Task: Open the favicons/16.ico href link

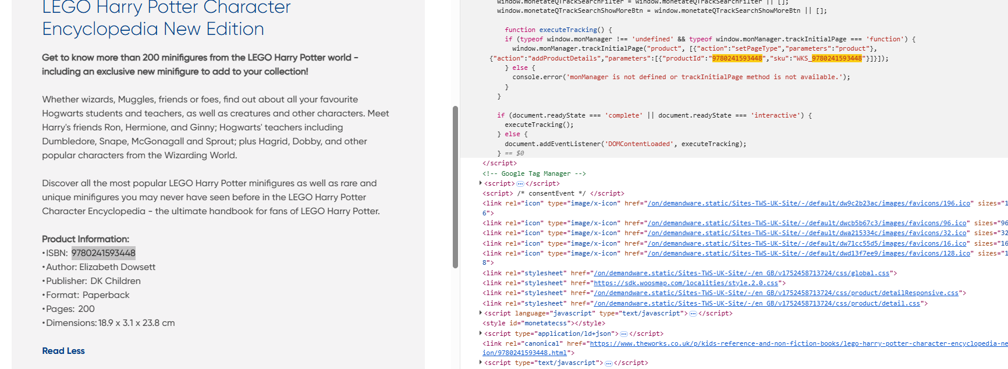Action: click(x=807, y=243)
